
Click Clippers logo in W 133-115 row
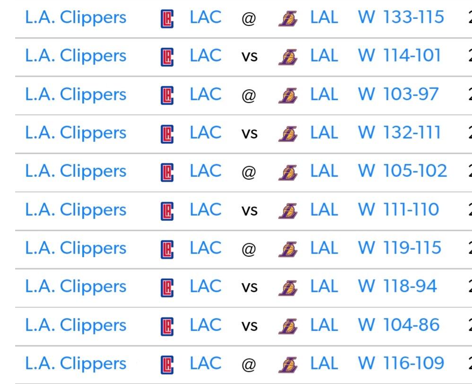167,18
